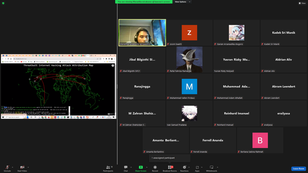Open Whiteboards from the toolbar
Image resolution: width=308 pixels, height=173 pixels.
[x=212, y=168]
